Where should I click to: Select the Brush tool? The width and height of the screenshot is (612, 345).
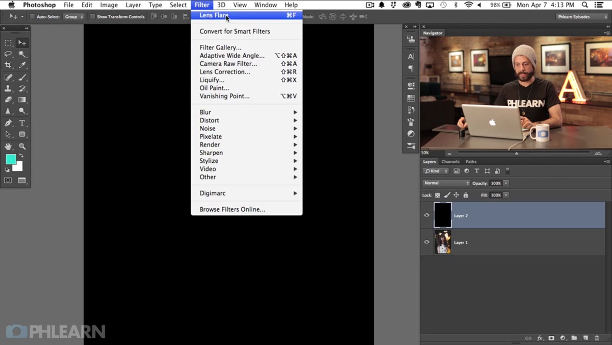[x=22, y=78]
